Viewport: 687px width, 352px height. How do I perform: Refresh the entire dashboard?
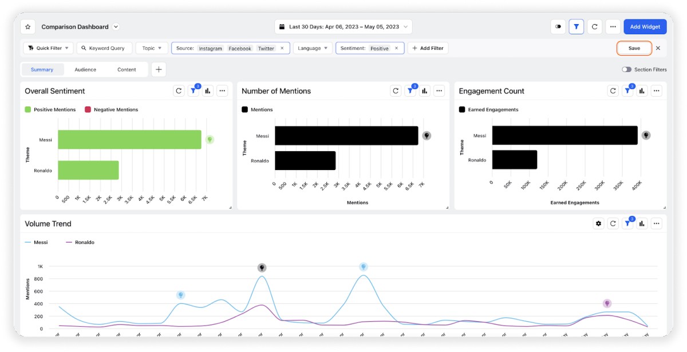point(595,27)
